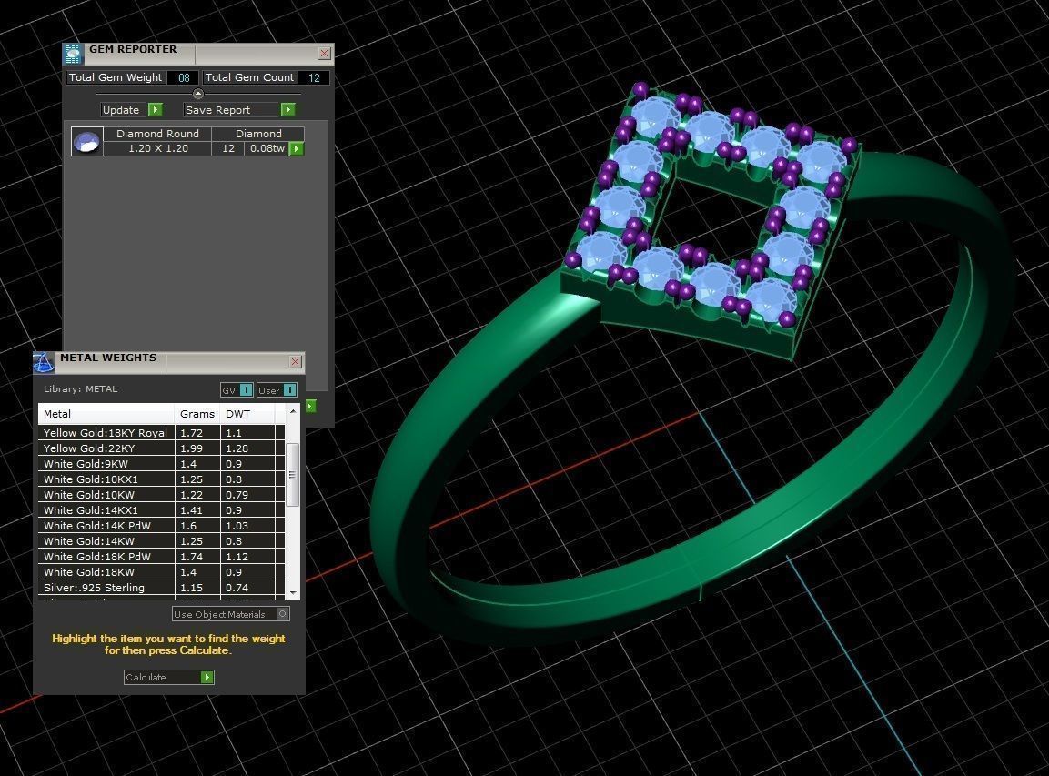Image resolution: width=1049 pixels, height=776 pixels.
Task: Click the green arrow beside Save Report
Action: tap(287, 110)
